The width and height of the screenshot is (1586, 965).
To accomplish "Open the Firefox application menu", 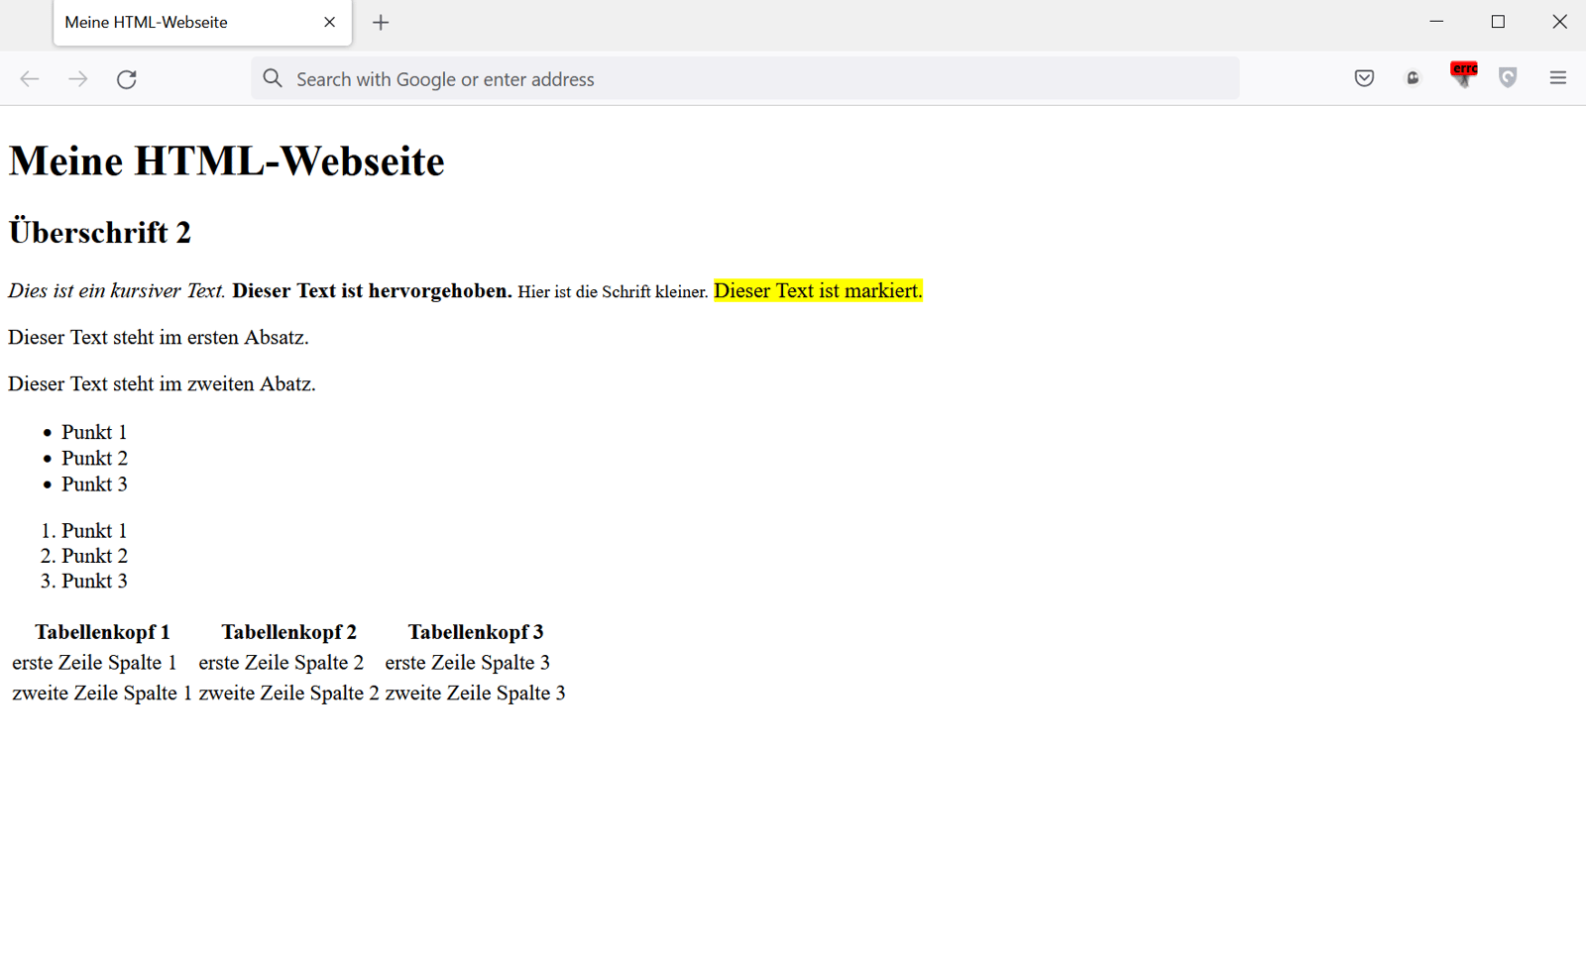I will pyautogui.click(x=1557, y=77).
